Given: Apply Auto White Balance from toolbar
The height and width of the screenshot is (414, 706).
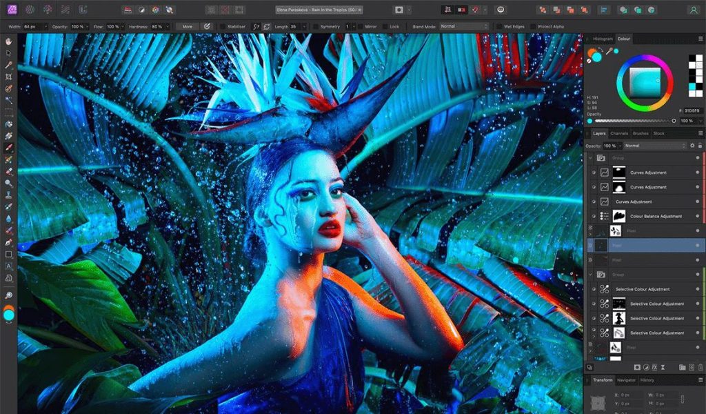Looking at the screenshot, I should (170, 10).
